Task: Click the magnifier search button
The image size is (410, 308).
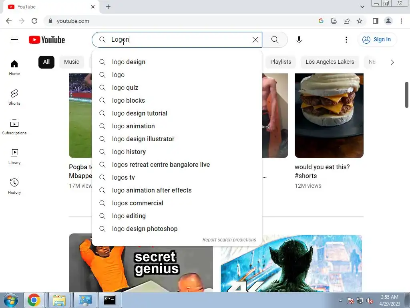Action: (275, 40)
